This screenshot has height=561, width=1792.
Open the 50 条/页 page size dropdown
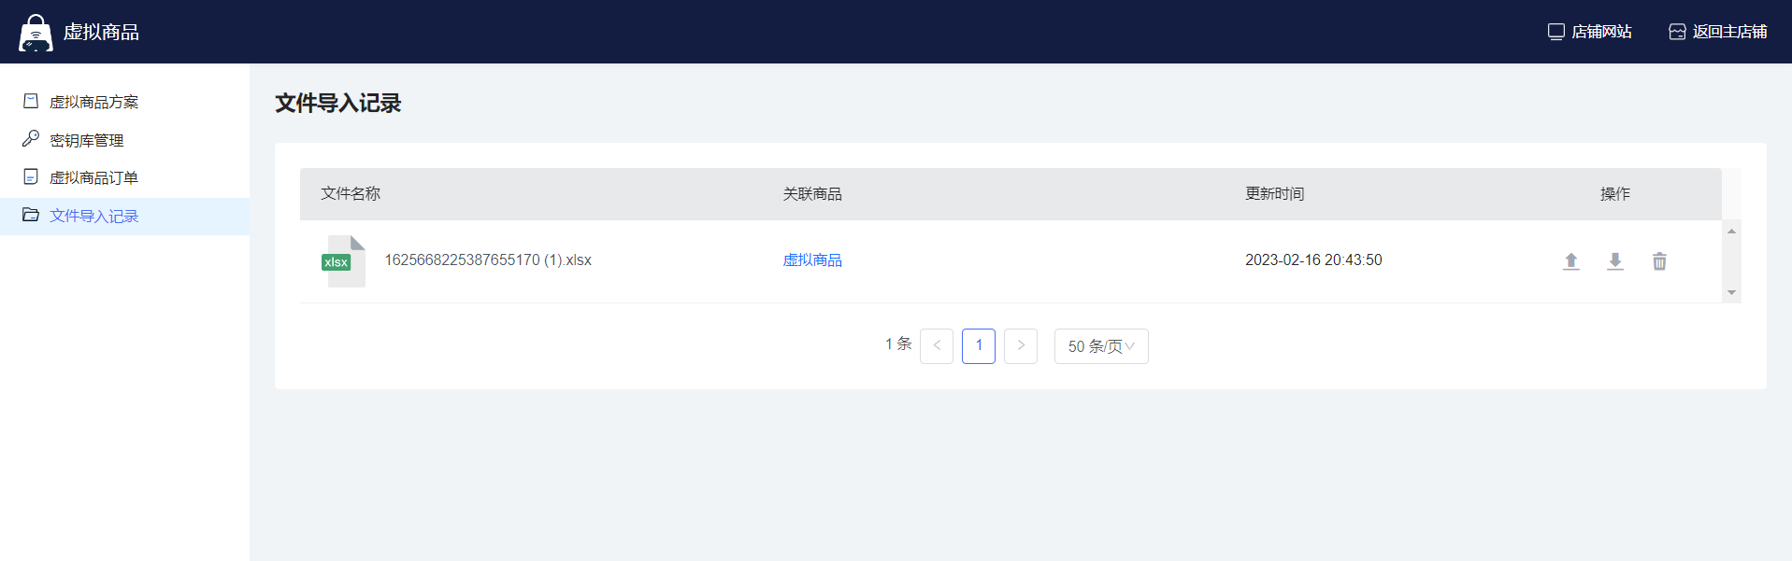coord(1100,346)
